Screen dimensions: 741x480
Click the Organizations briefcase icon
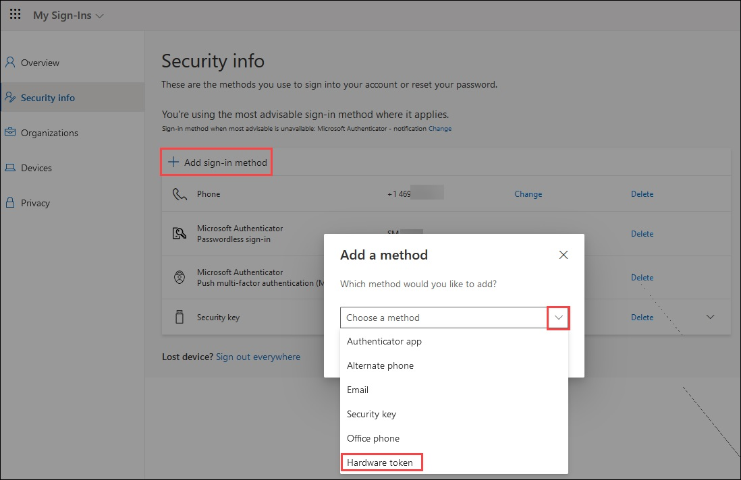point(9,132)
